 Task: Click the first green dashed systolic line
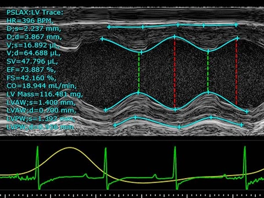pos(139,72)
